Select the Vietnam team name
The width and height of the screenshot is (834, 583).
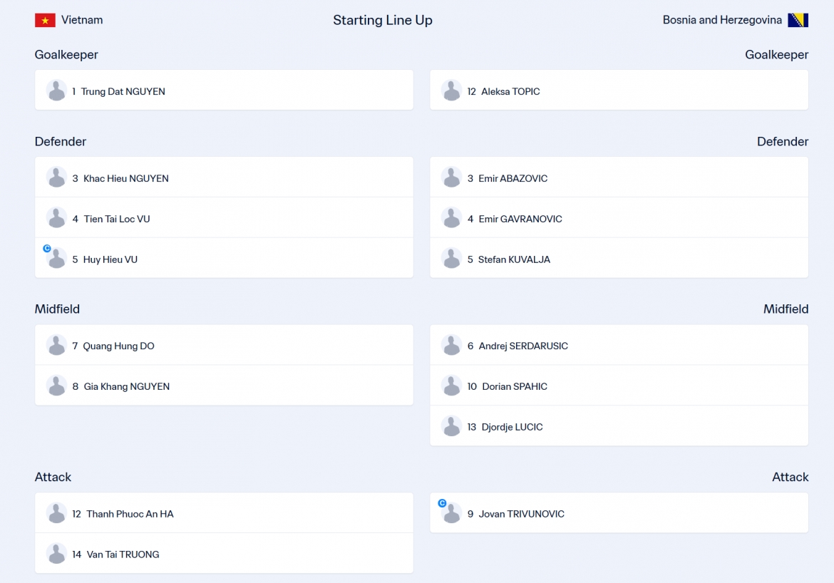point(82,20)
